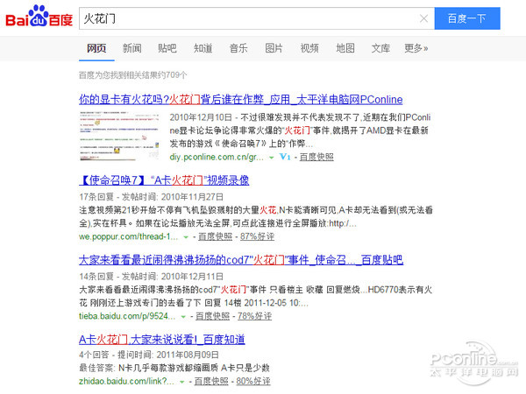The height and width of the screenshot is (394, 526).
Task: Open the 大家来看看 cod7 火花门事件 贴吧 result
Action: [x=241, y=260]
